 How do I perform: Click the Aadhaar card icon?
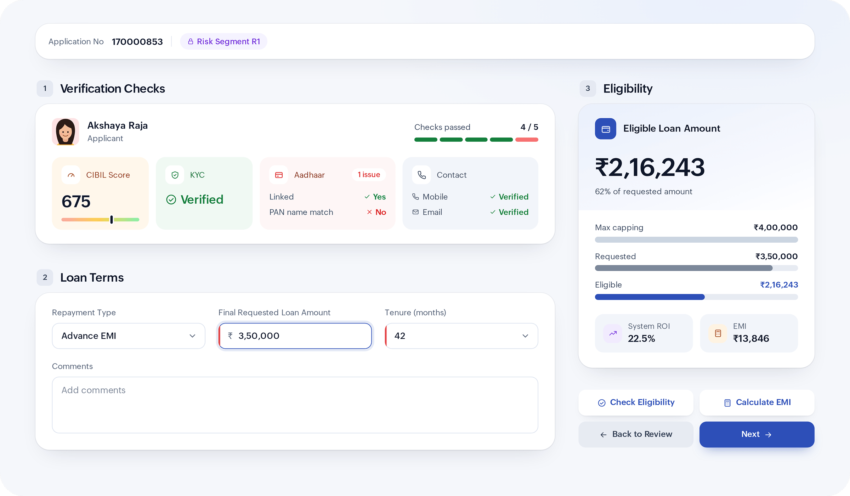tap(279, 175)
